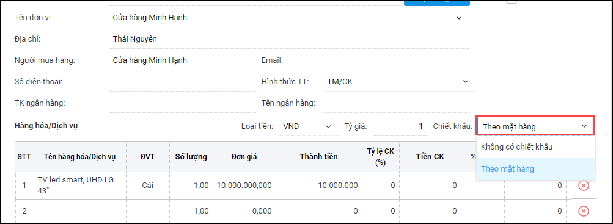Remove row 2 using red X icon
613x224 pixels.
[x=583, y=212]
